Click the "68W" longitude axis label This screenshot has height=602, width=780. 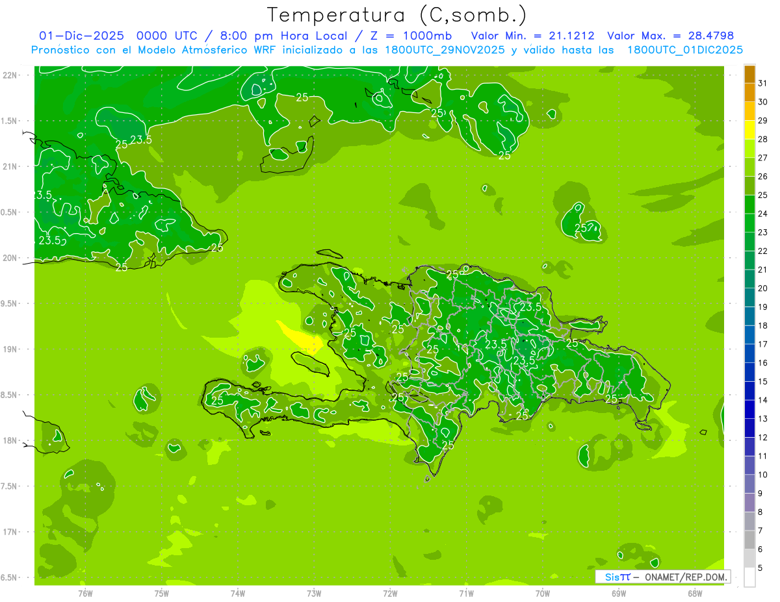pyautogui.click(x=695, y=593)
